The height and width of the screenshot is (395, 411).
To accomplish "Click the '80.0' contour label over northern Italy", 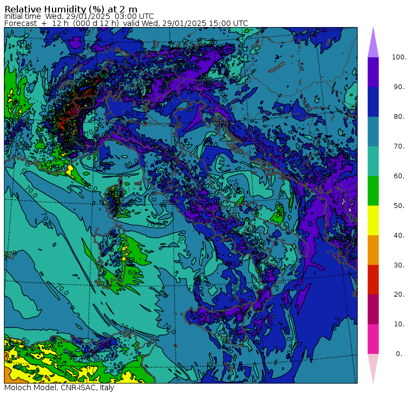I will pyautogui.click(x=132, y=114).
